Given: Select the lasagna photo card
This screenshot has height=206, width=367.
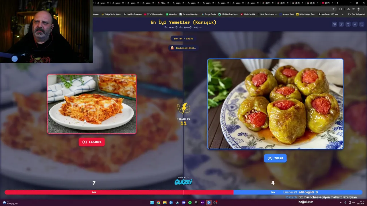Looking at the screenshot, I should click(x=92, y=104).
